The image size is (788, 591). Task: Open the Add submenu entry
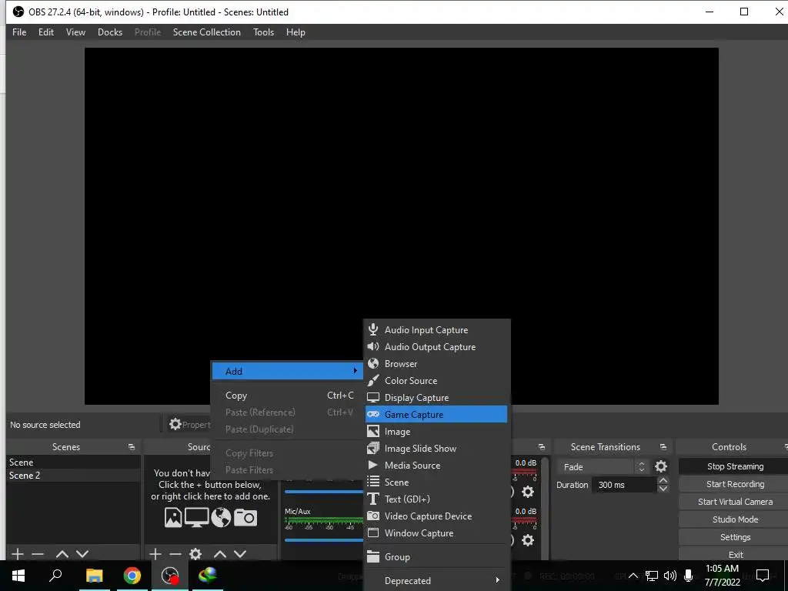286,371
